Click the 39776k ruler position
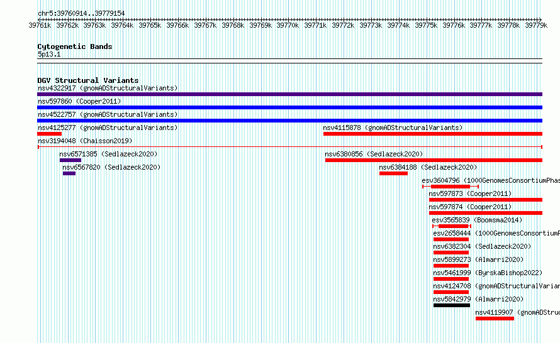This screenshot has width=560, height=343. coord(454,25)
